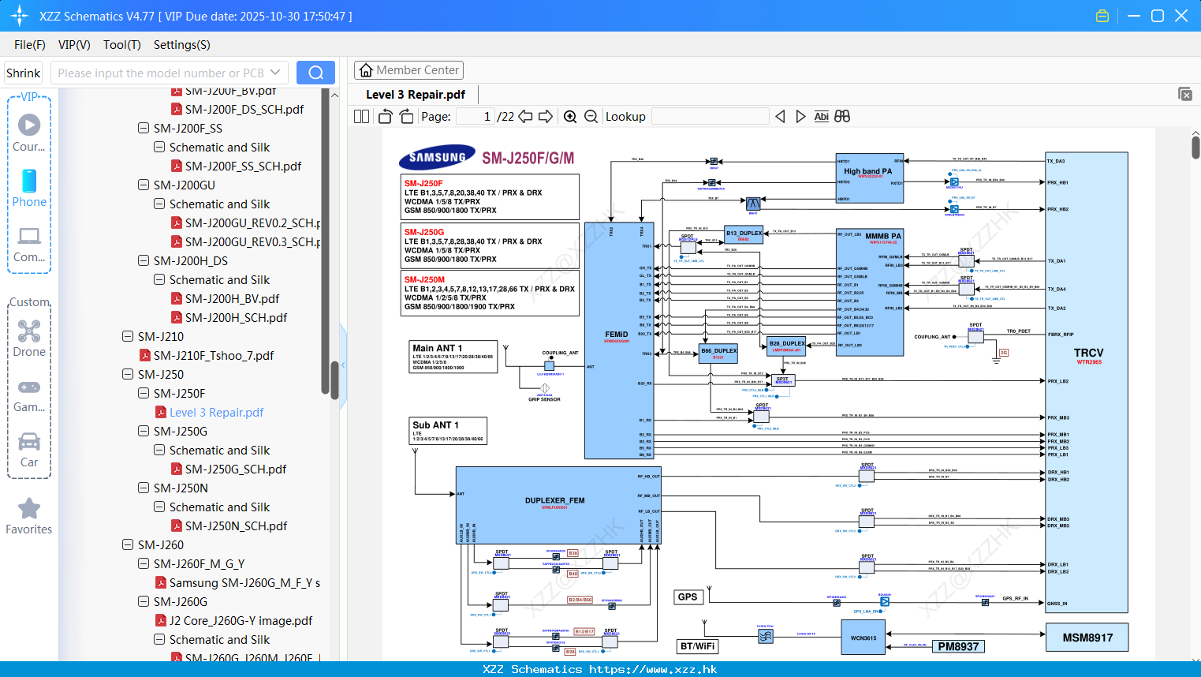Open Level 3 Repair.pdf in the tree
This screenshot has height=677, width=1201.
click(x=216, y=412)
